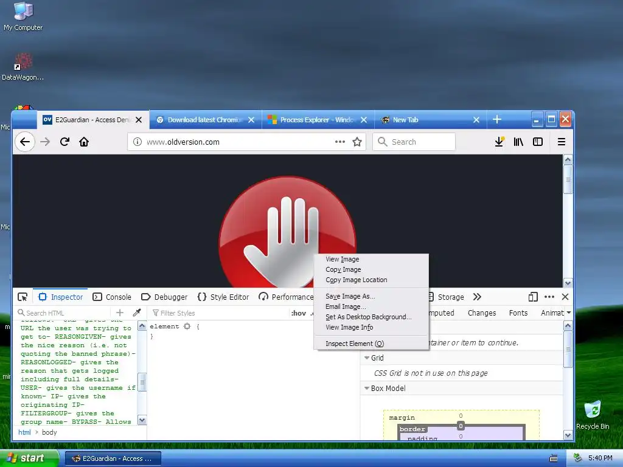The height and width of the screenshot is (467, 623).
Task: Choose View Image from context menu
Action: [x=371, y=259]
